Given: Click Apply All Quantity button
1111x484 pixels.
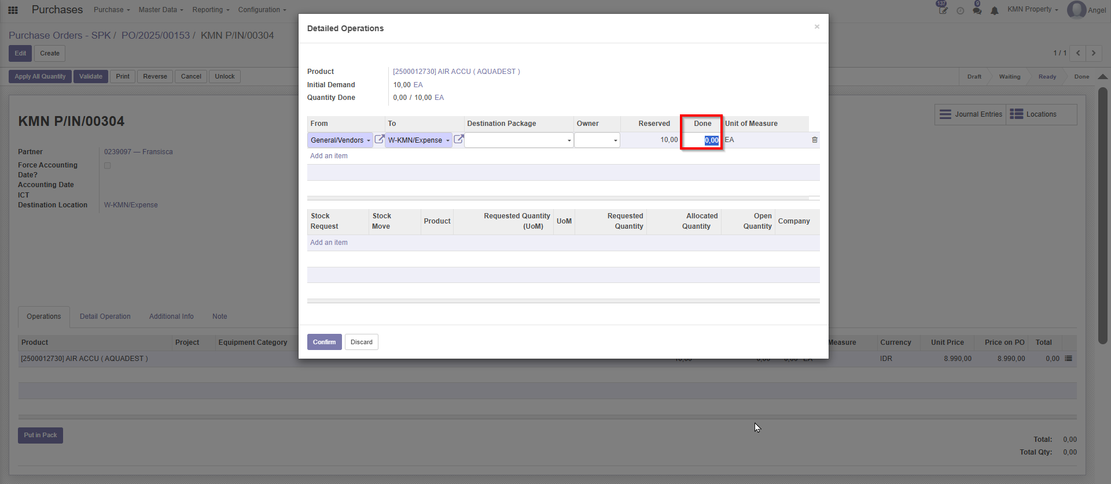Looking at the screenshot, I should 41,76.
